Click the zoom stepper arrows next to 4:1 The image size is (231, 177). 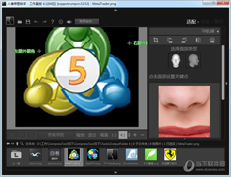tap(129, 135)
